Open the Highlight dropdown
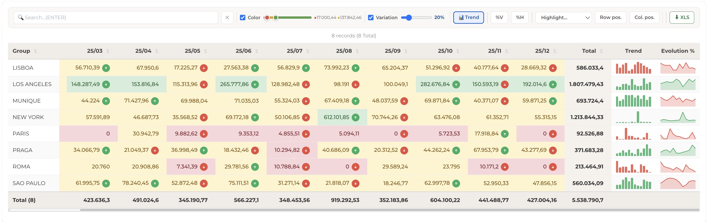707x222 pixels. point(563,18)
